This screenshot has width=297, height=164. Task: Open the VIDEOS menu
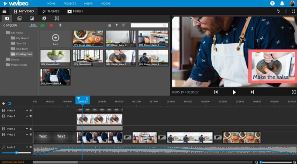tap(106, 3)
